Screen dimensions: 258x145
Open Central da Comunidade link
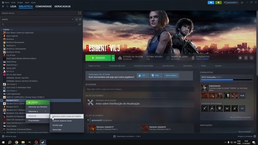(x=144, y=66)
